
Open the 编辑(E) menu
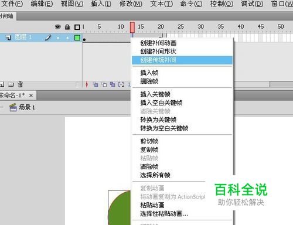tap(42, 4)
